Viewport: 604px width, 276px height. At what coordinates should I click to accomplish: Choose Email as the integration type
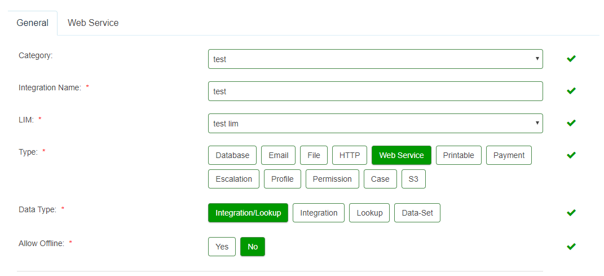pos(278,155)
